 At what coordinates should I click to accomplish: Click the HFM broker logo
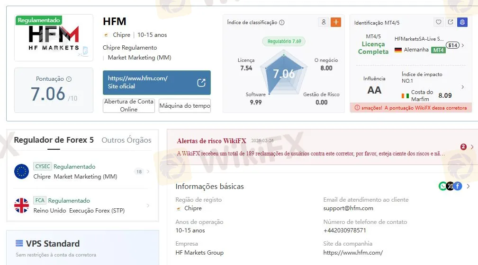[54, 38]
